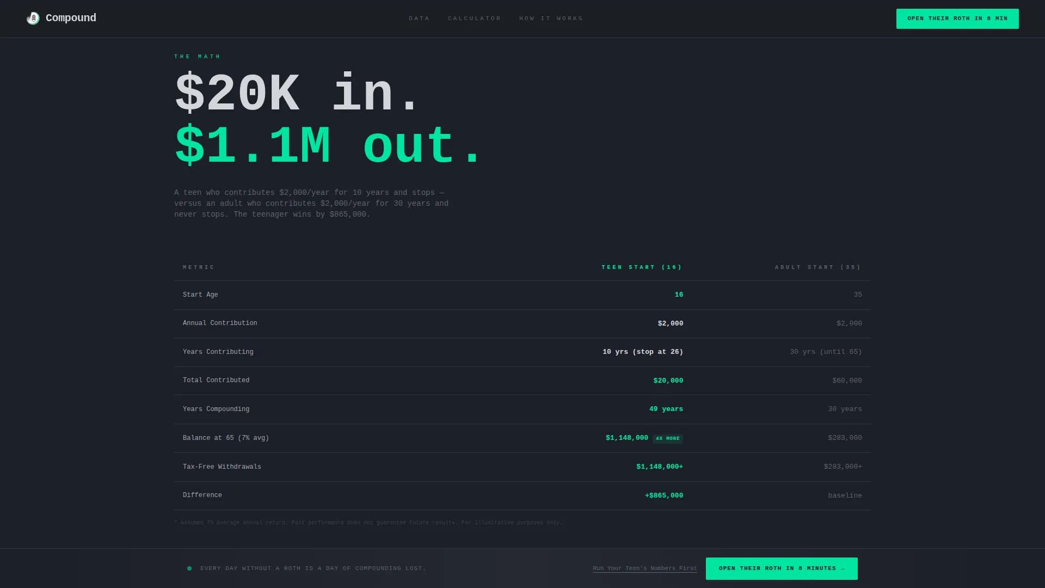This screenshot has width=1045, height=588.
Task: Click the Years Contributing row label
Action: point(218,352)
